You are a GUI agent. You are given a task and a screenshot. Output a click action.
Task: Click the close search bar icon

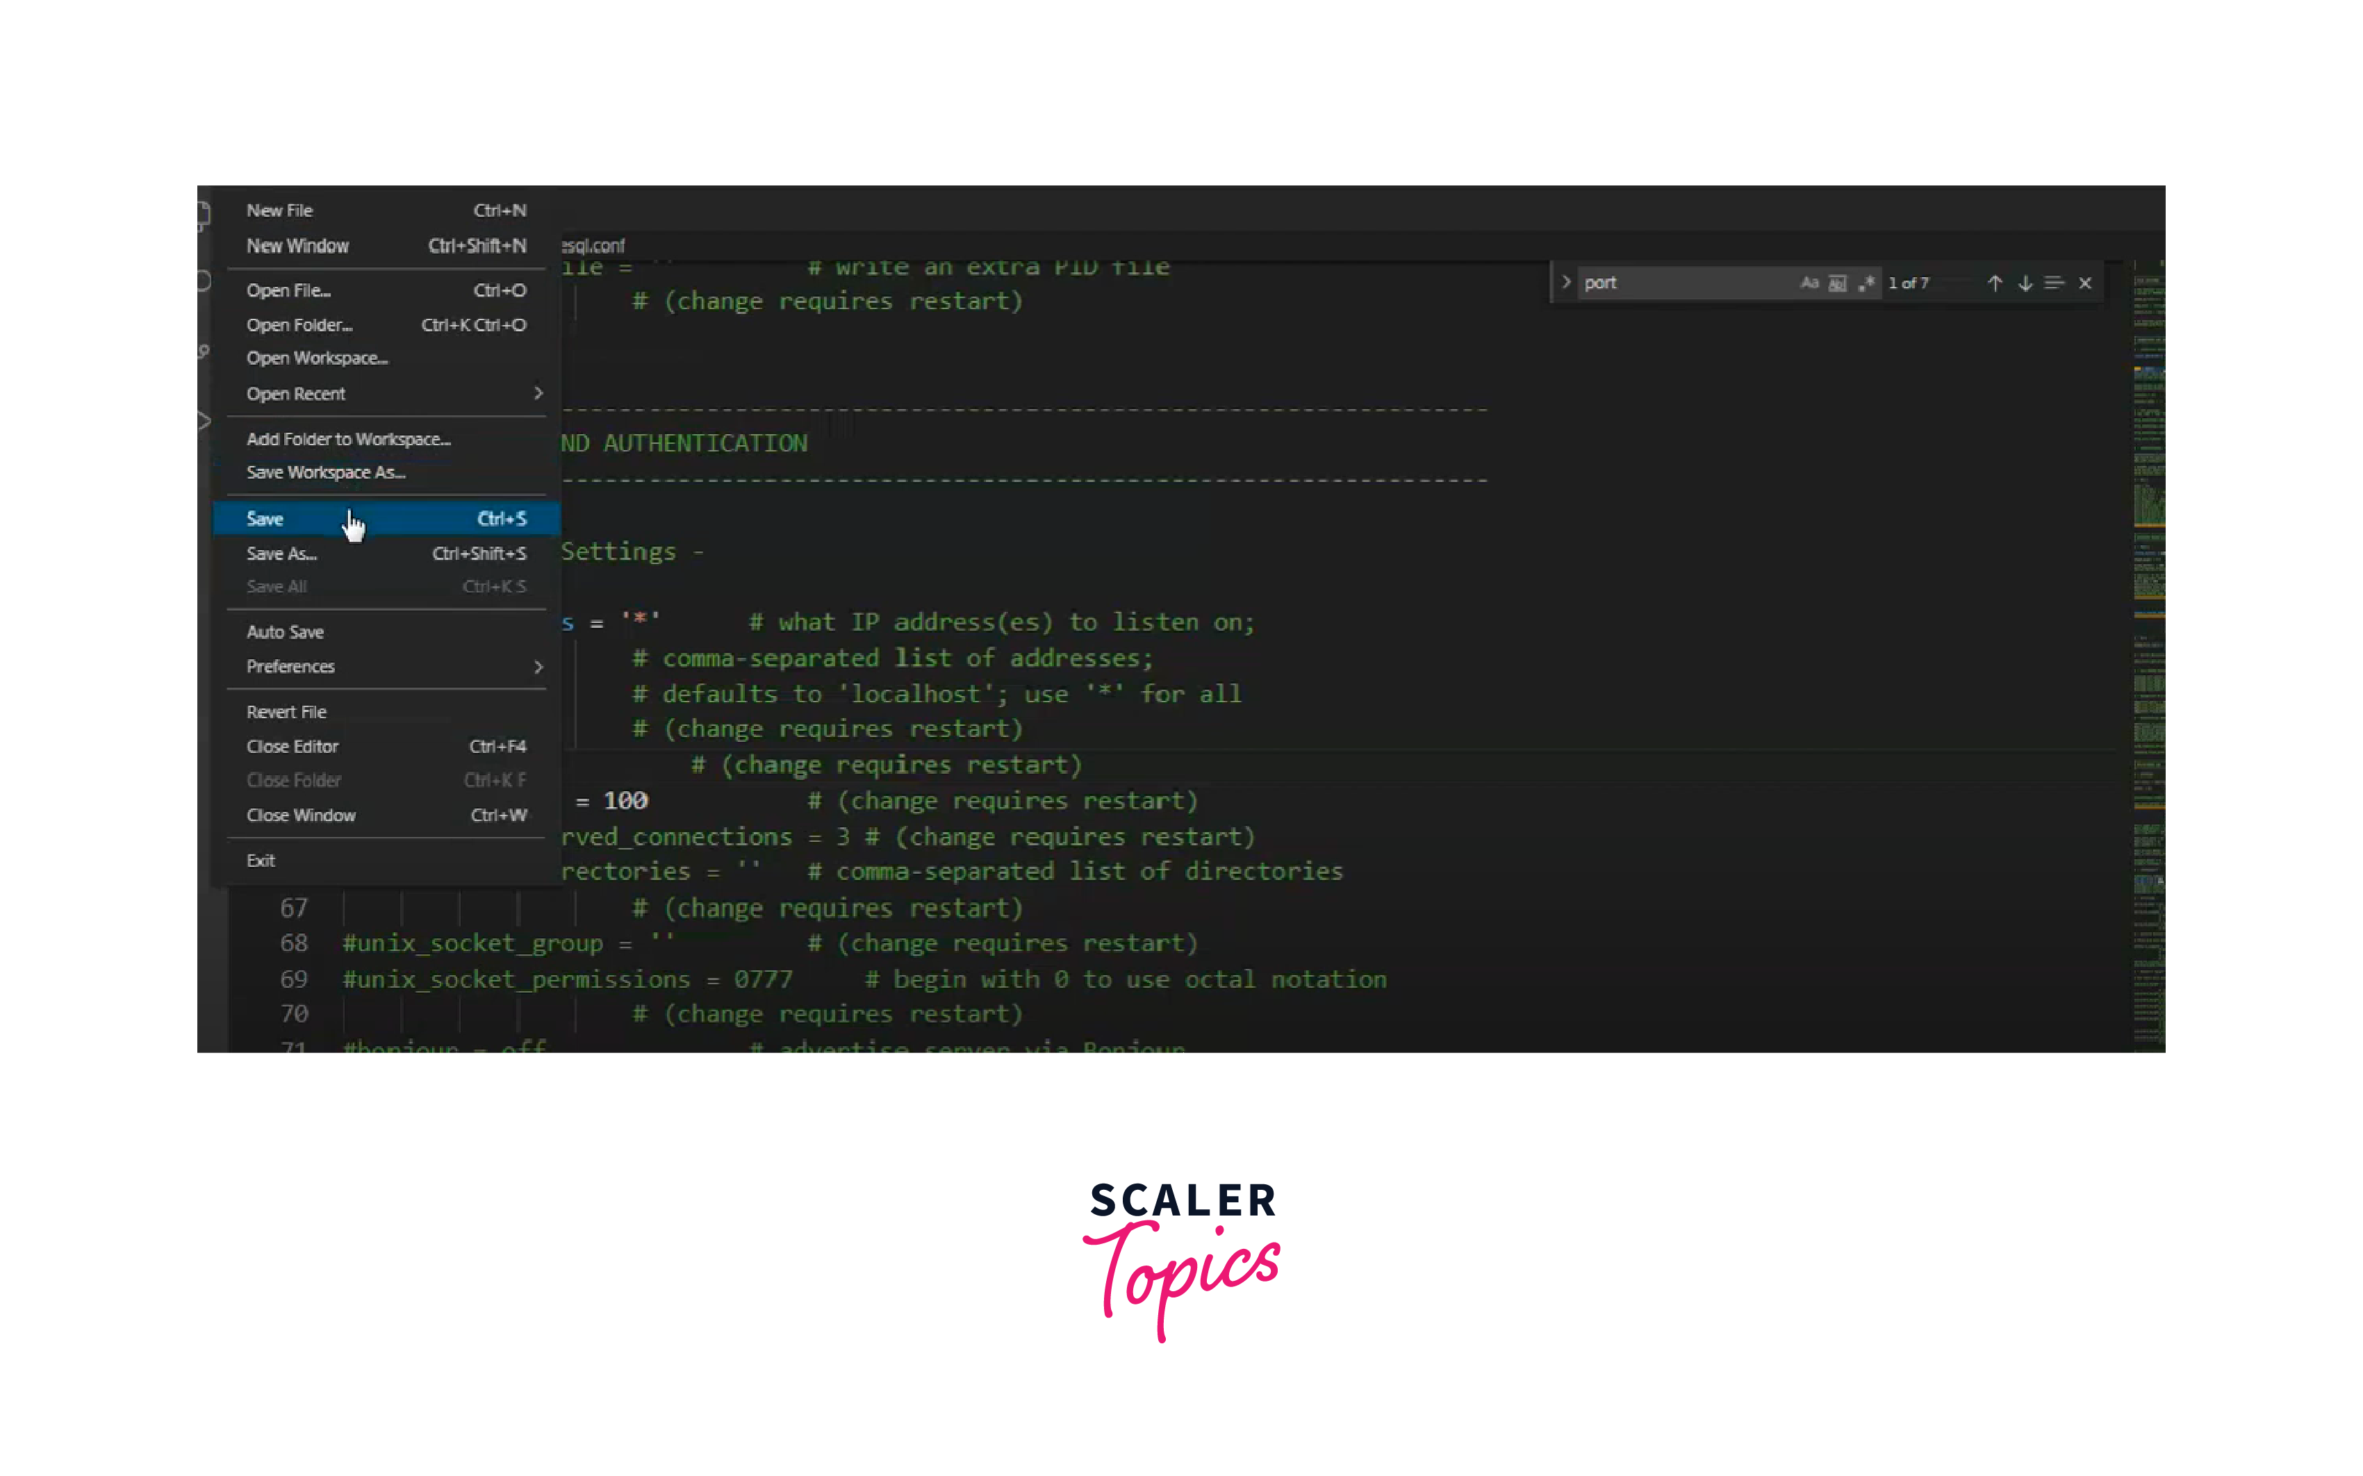click(x=2086, y=282)
